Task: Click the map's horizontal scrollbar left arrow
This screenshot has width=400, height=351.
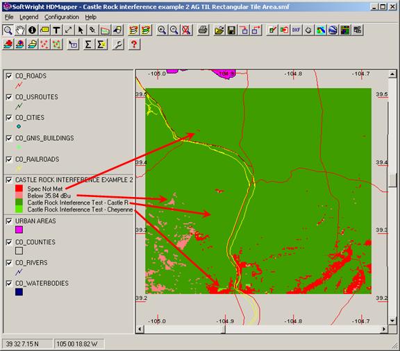Action: pyautogui.click(x=140, y=329)
